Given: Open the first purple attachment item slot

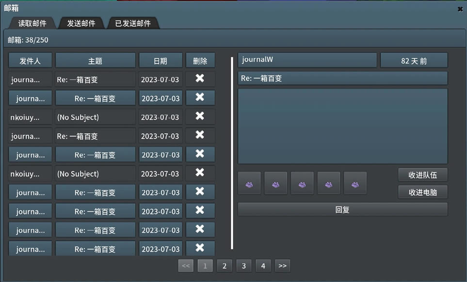Looking at the screenshot, I should (x=249, y=183).
